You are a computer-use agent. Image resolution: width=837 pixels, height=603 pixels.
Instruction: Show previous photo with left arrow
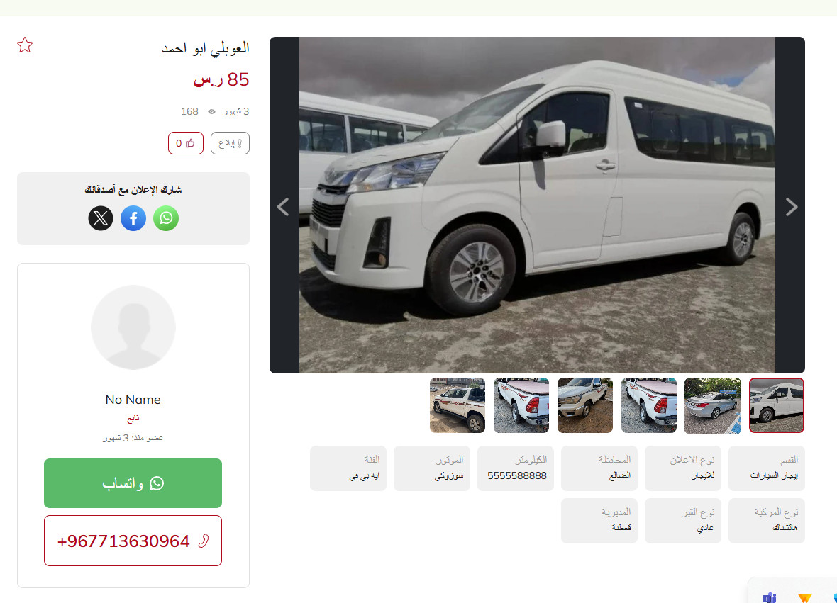284,207
